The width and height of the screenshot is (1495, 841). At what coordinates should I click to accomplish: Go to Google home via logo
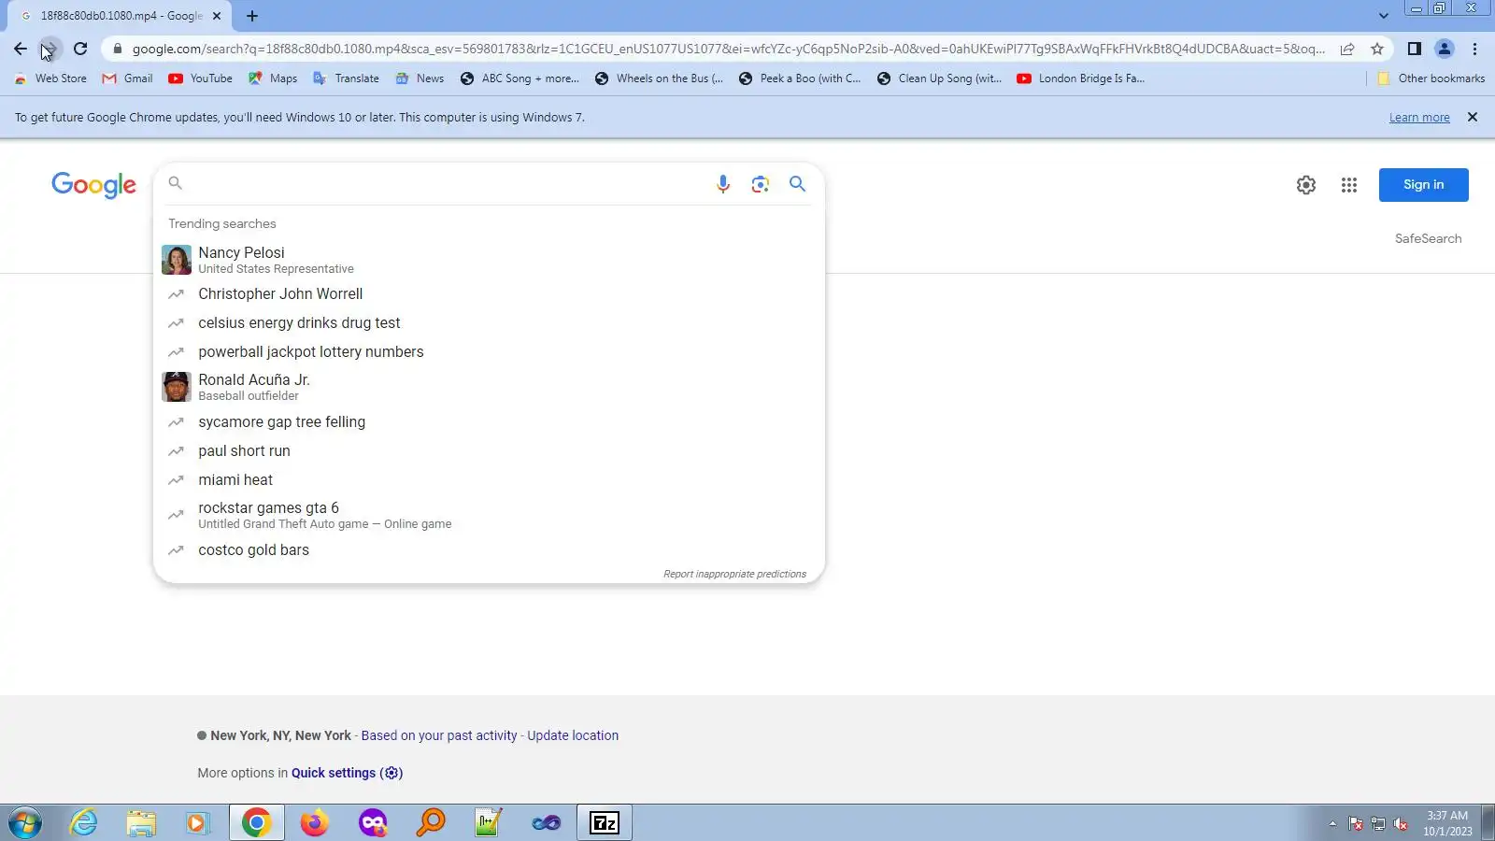coord(93,185)
